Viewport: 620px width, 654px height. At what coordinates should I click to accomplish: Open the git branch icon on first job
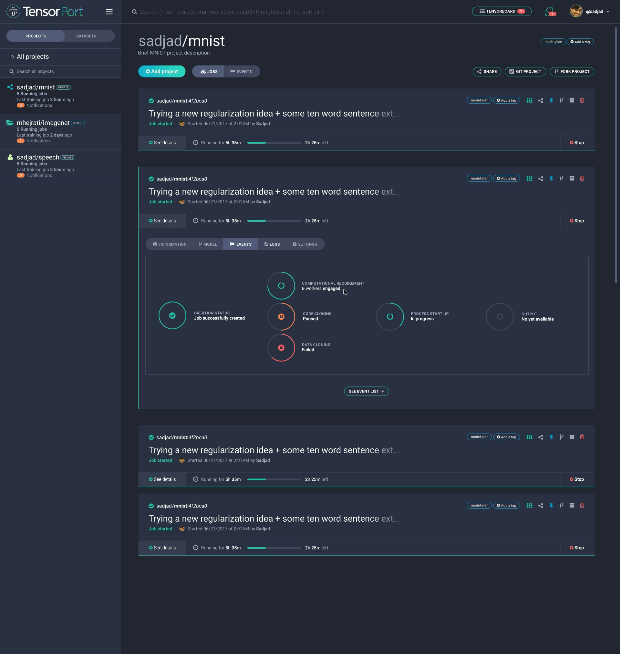coord(562,100)
